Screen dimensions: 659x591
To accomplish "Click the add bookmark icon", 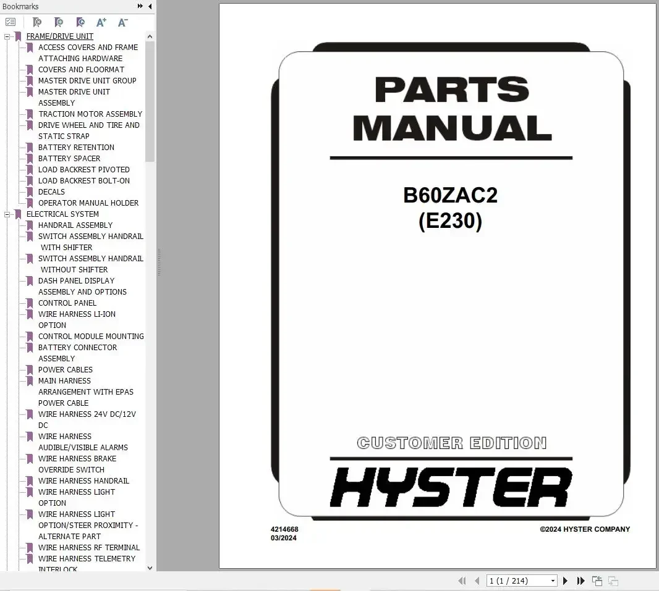I will [x=59, y=22].
